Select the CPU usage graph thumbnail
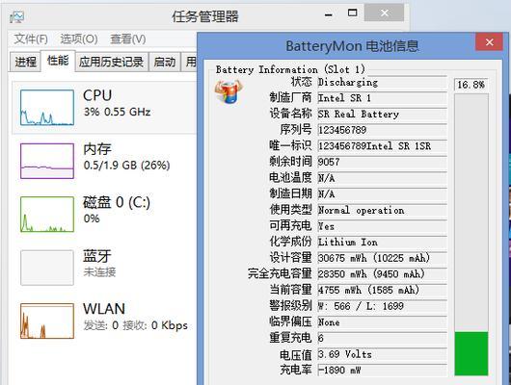The image size is (511, 385). 47,108
